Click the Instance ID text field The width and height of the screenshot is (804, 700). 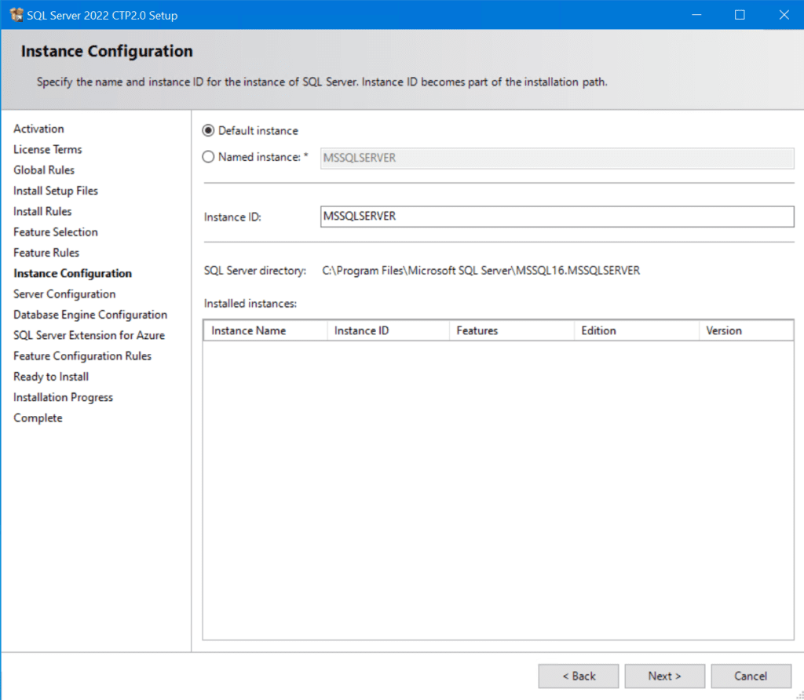[557, 217]
